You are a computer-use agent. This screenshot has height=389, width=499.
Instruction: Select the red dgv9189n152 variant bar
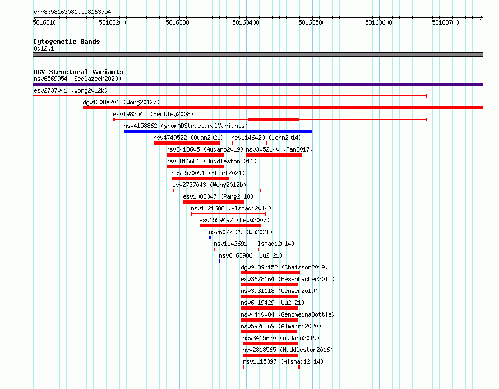(x=270, y=273)
